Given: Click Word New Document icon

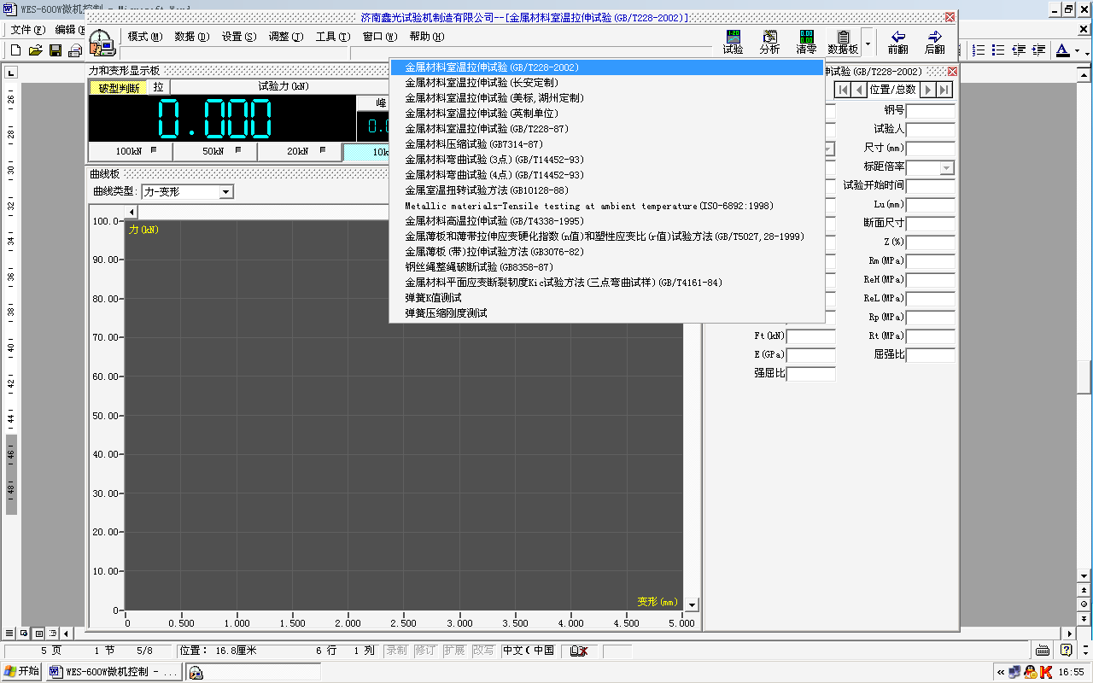Looking at the screenshot, I should [15, 50].
